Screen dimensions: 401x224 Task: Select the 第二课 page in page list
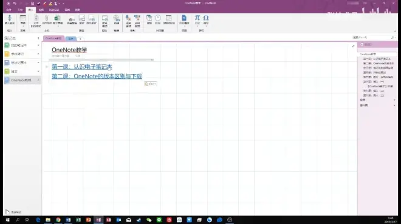379,63
